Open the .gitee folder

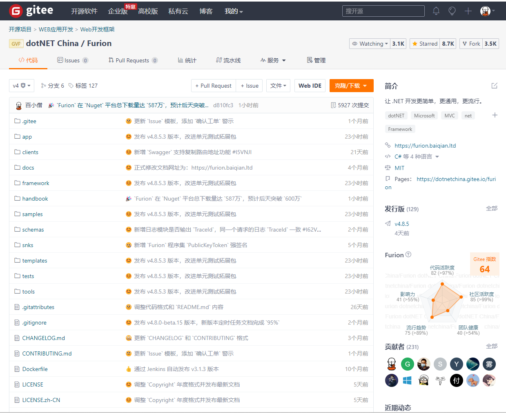point(29,121)
